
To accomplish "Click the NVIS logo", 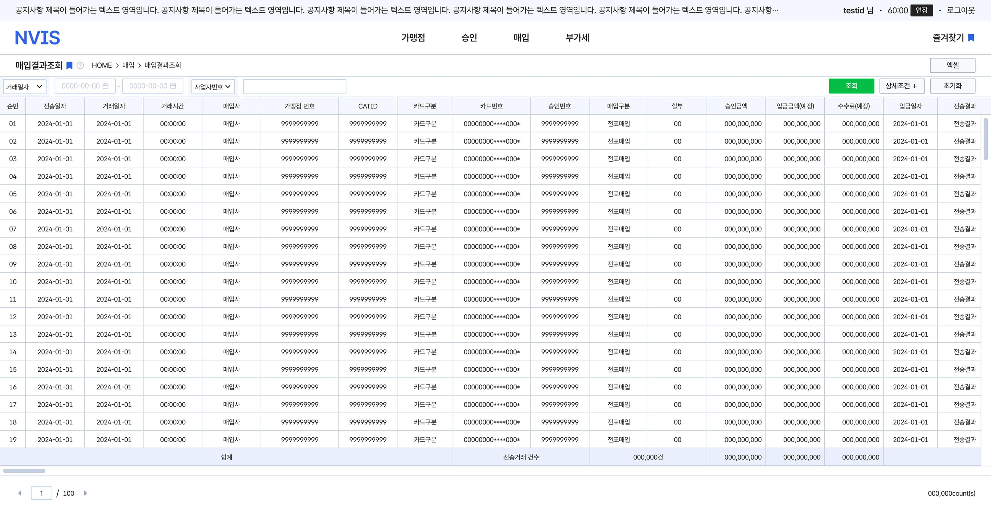I will [x=37, y=38].
